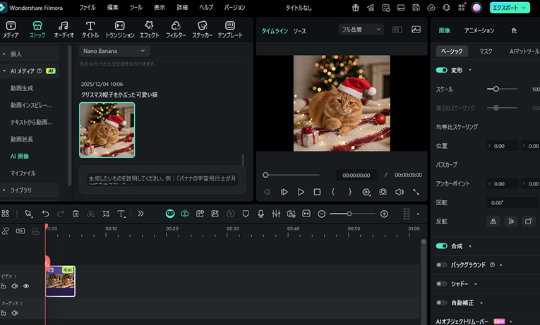Take a snapshot with the camera icon

[383, 192]
